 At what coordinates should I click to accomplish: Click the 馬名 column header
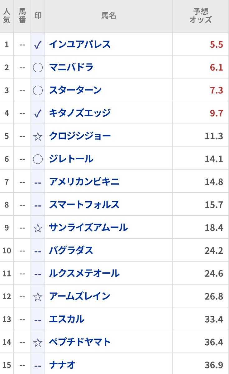[109, 16]
